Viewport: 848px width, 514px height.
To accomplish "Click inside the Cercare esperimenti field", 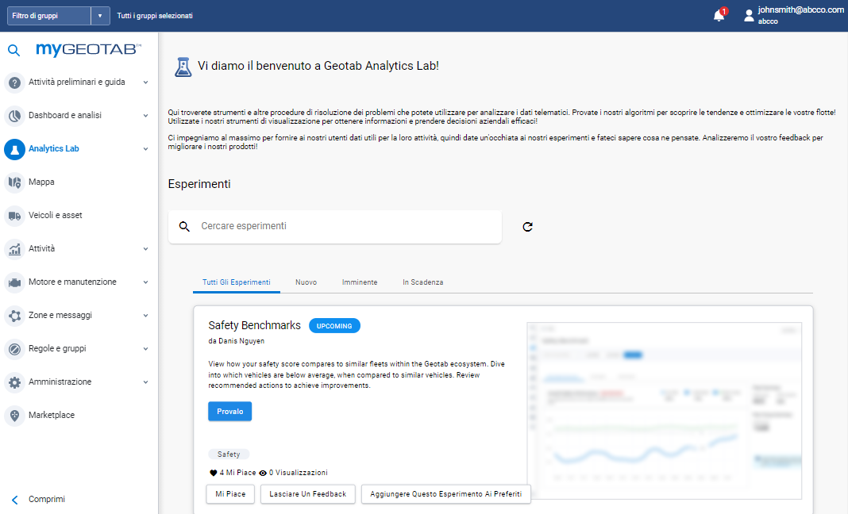I will (x=333, y=226).
